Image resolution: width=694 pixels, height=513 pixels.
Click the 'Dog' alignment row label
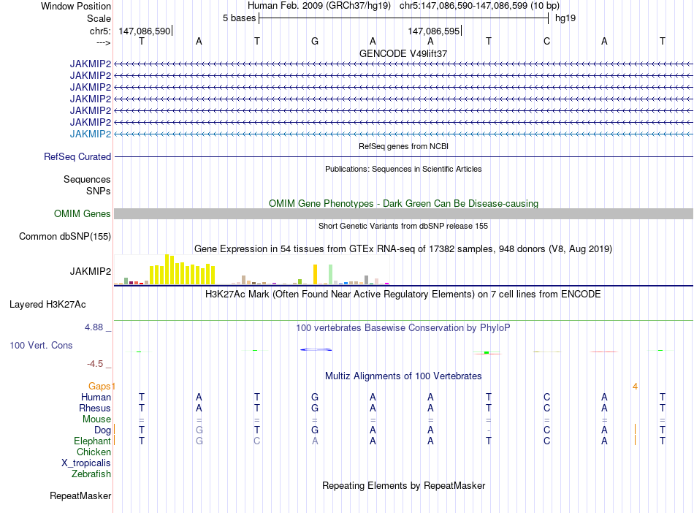click(x=102, y=430)
